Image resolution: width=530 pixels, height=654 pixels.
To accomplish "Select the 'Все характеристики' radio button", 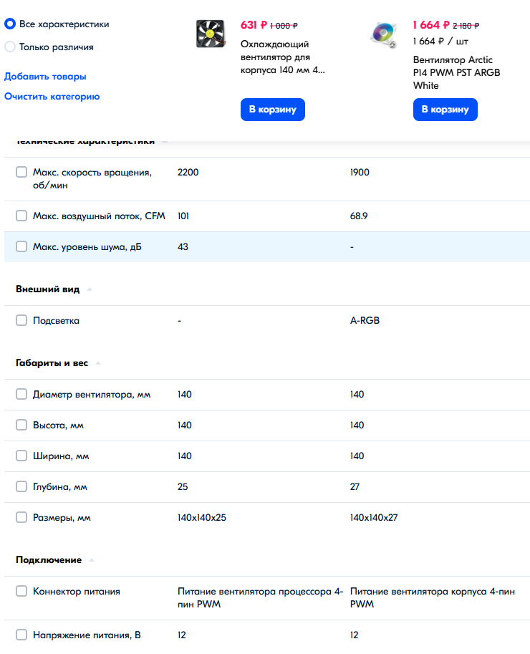I will [x=10, y=24].
